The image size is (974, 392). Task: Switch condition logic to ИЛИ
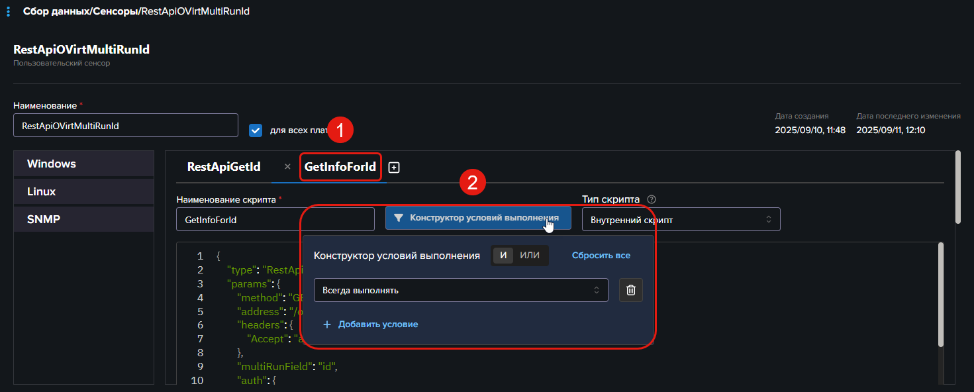tap(530, 256)
